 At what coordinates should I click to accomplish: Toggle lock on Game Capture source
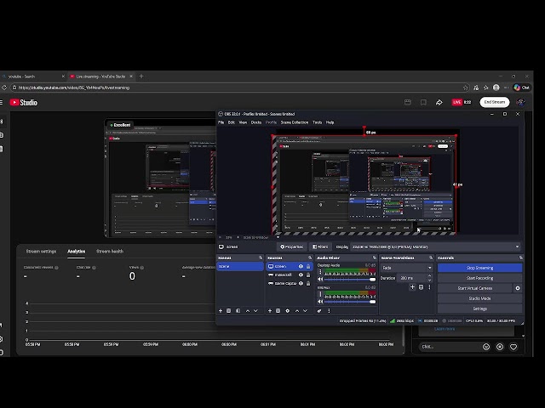[x=308, y=283]
